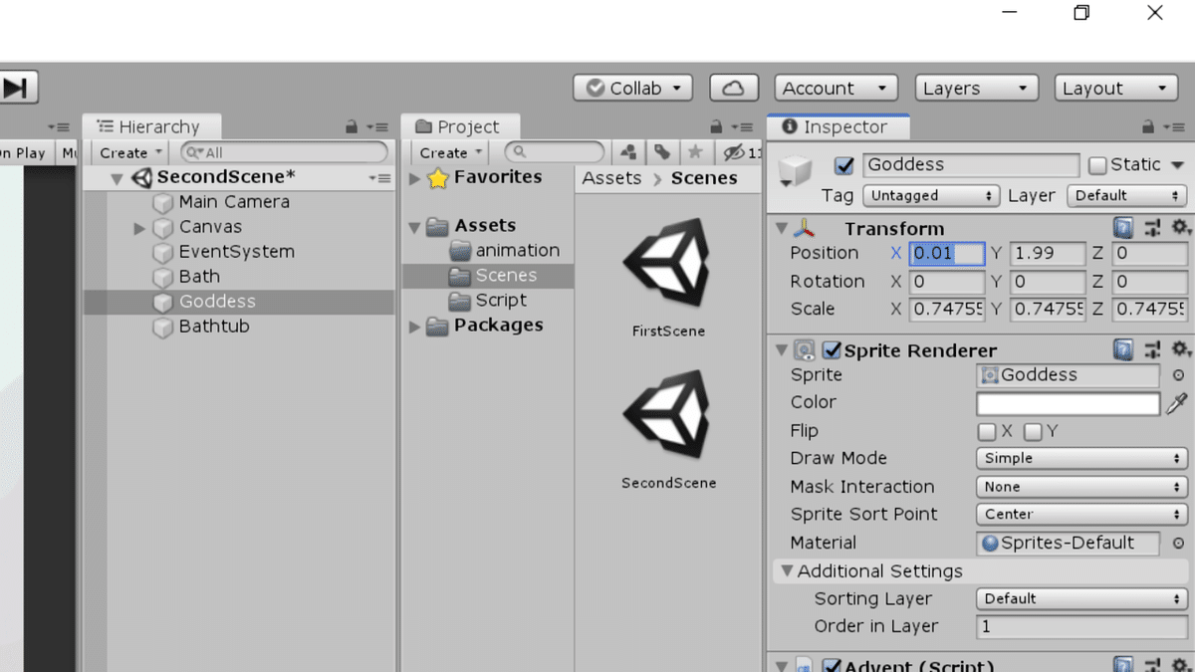The image size is (1195, 672).
Task: Click the Hierarchy search field
Action: pyautogui.click(x=285, y=152)
